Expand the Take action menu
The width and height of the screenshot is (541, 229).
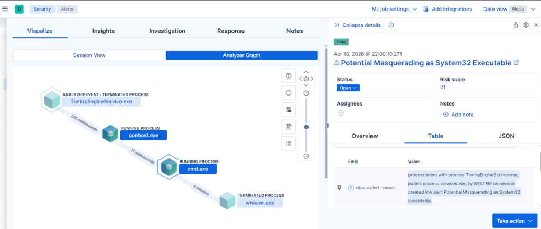pos(515,221)
